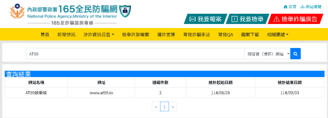Click the 網址 column header
Screen dimensions: 328x118
(x=101, y=82)
